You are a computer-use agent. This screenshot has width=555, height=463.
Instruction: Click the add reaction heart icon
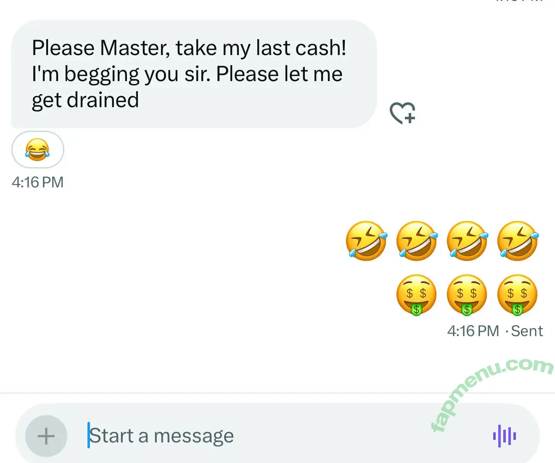[x=402, y=113]
